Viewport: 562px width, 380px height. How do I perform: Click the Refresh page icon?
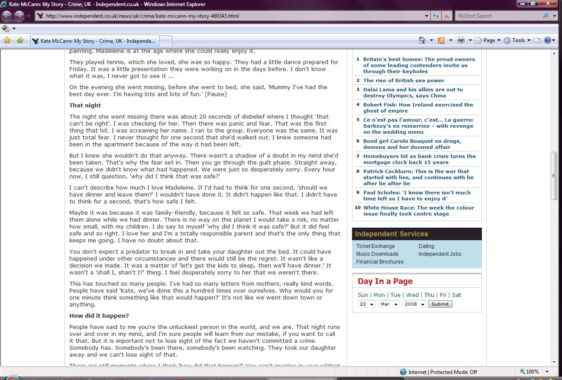click(x=436, y=16)
